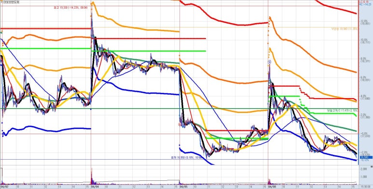The width and height of the screenshot is (373, 189).
Task: Click the 2,000 volume axis label
Action: (x=363, y=169)
